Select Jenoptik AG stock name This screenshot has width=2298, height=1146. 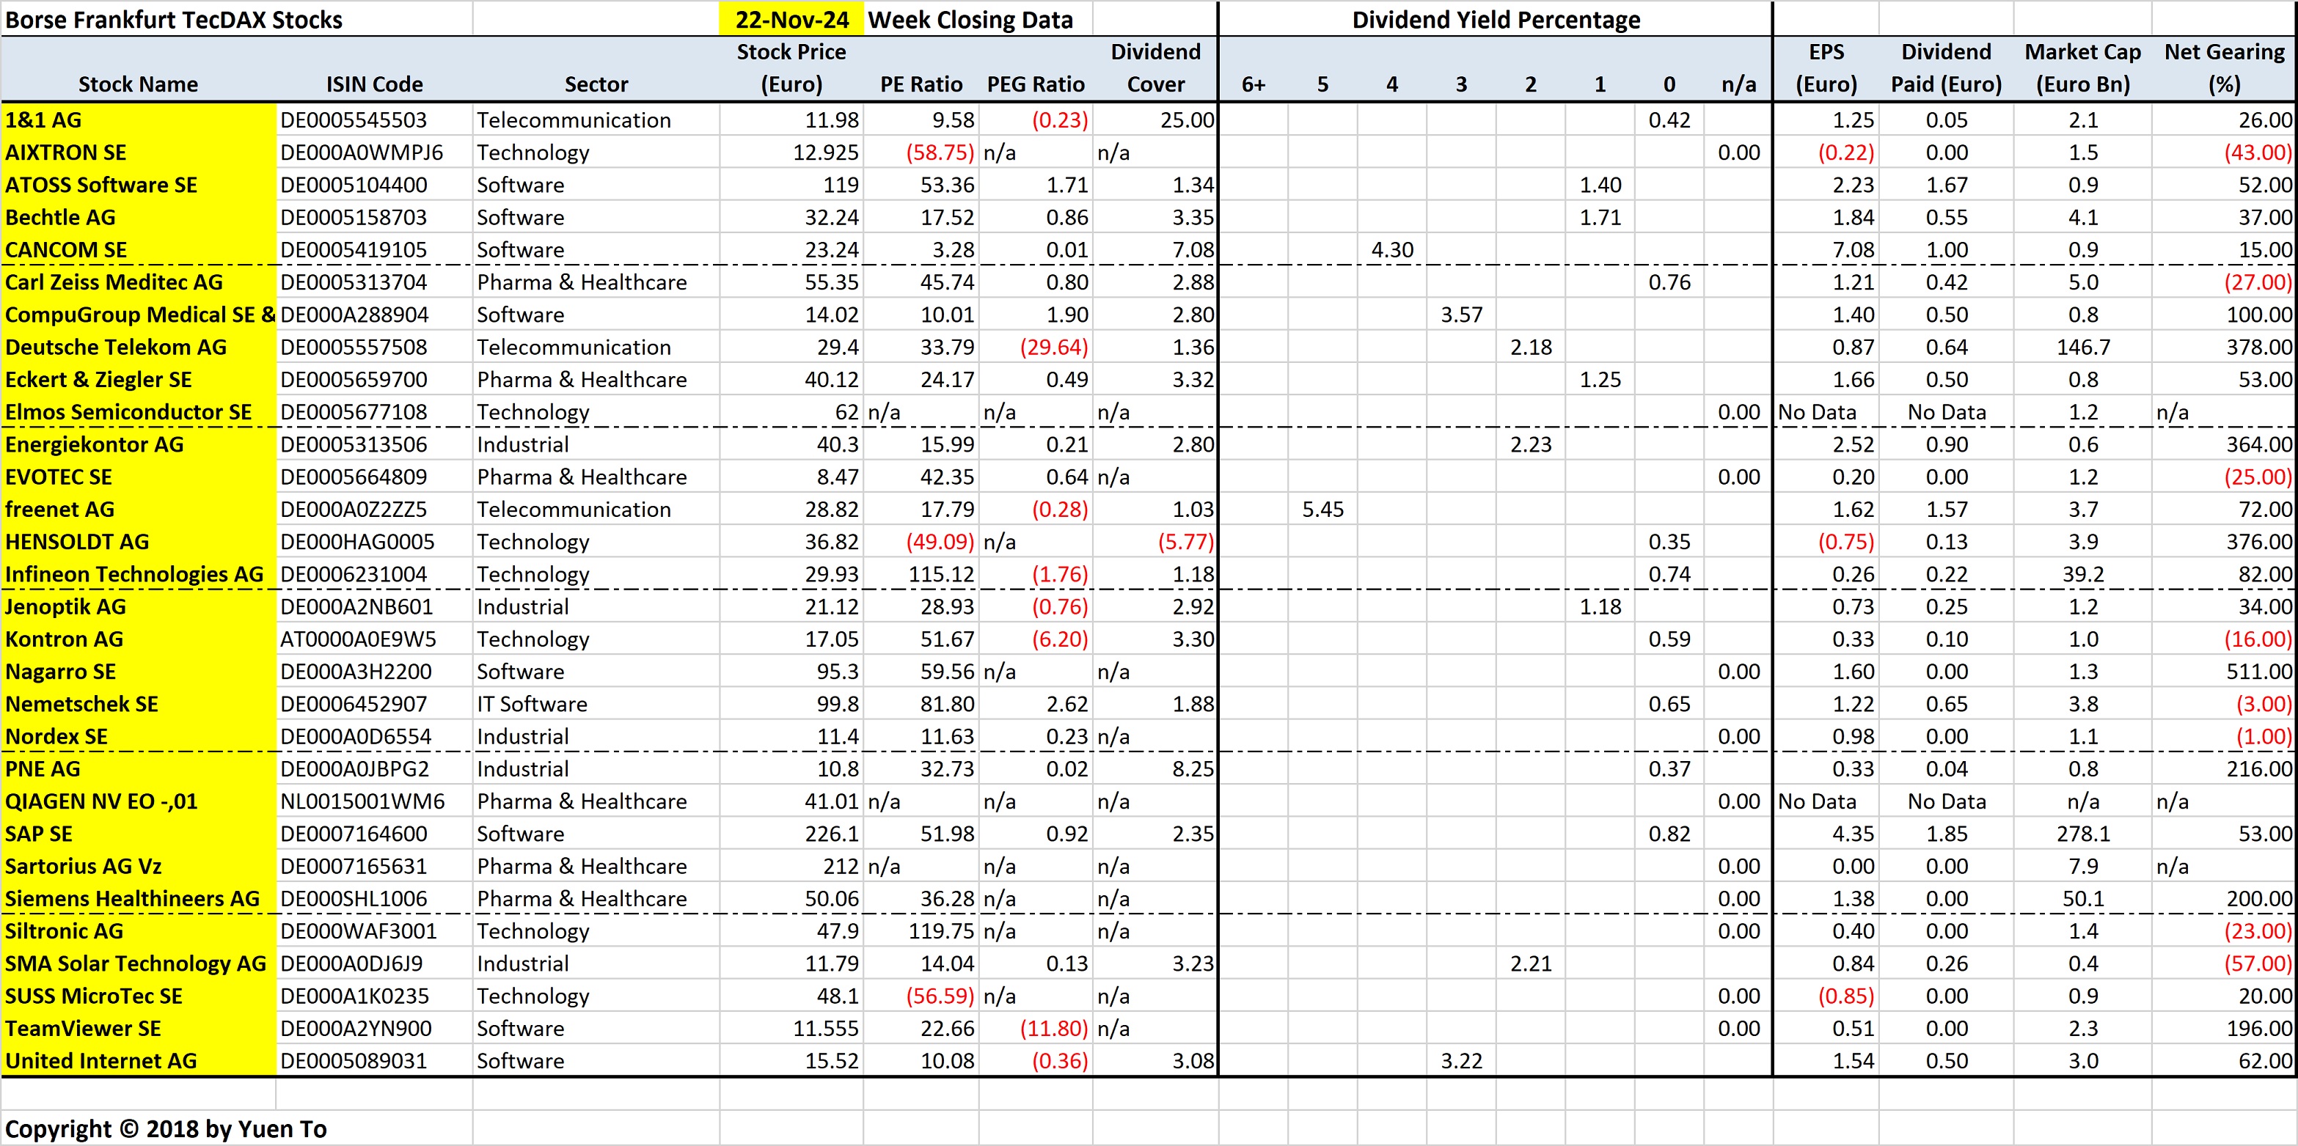click(x=139, y=606)
